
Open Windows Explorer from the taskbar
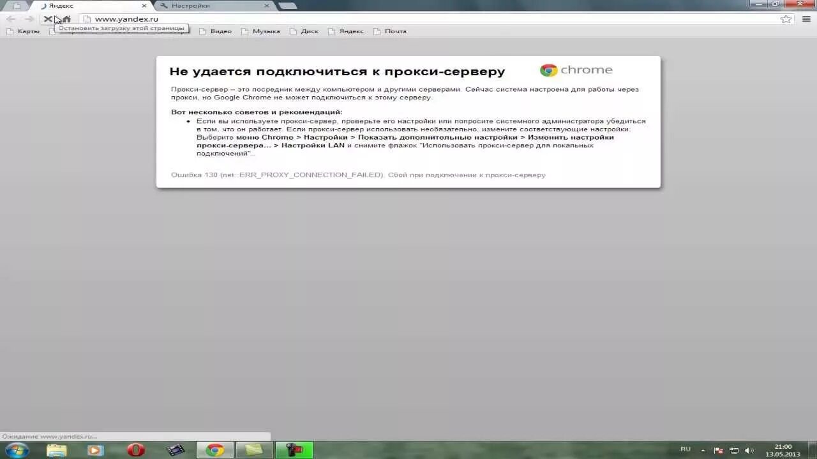[x=56, y=450]
